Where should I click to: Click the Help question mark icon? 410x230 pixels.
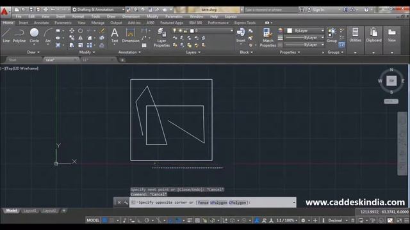click(366, 10)
